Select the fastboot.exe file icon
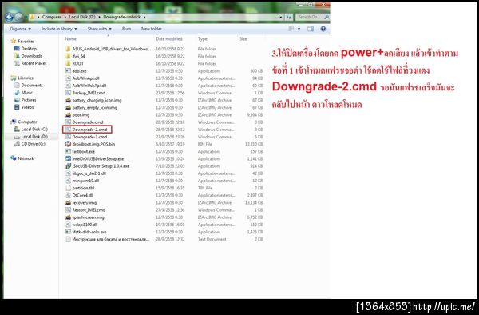 tap(68, 151)
